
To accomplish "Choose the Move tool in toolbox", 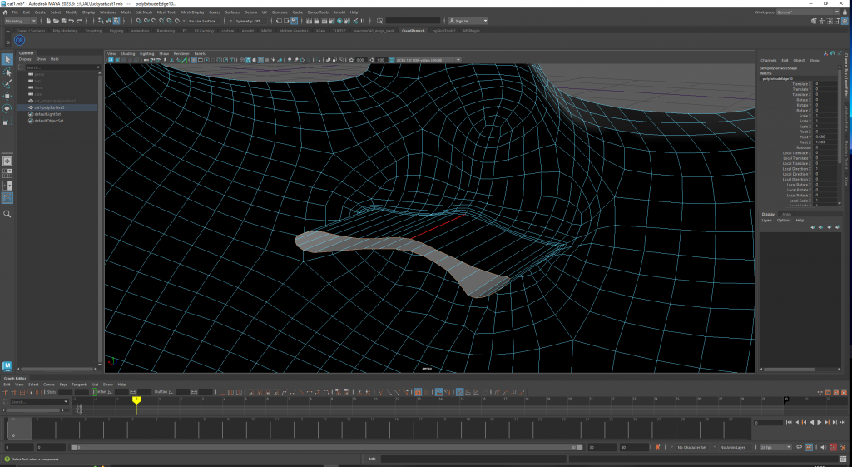I will coord(7,97).
